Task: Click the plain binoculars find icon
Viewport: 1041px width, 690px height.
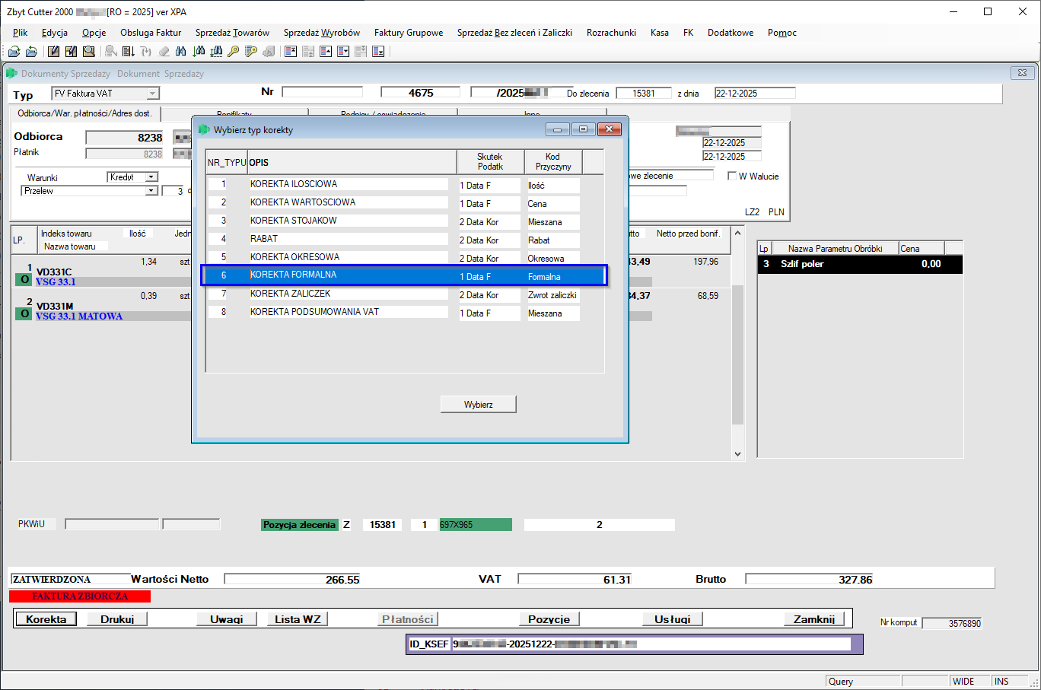Action: (x=181, y=52)
